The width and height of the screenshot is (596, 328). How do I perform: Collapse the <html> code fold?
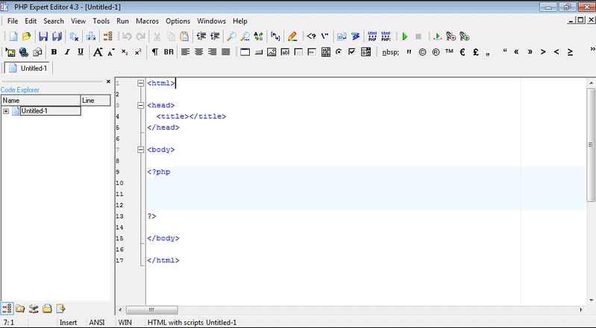click(x=141, y=83)
